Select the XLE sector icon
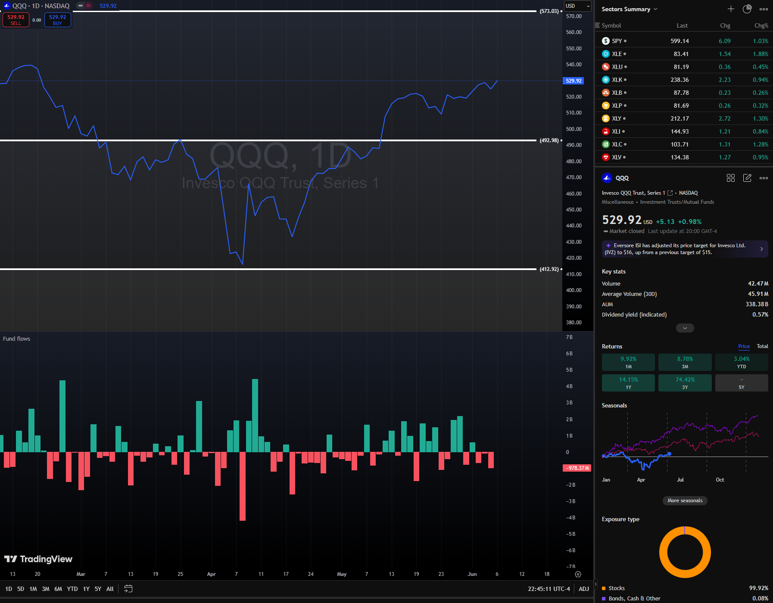 click(606, 54)
